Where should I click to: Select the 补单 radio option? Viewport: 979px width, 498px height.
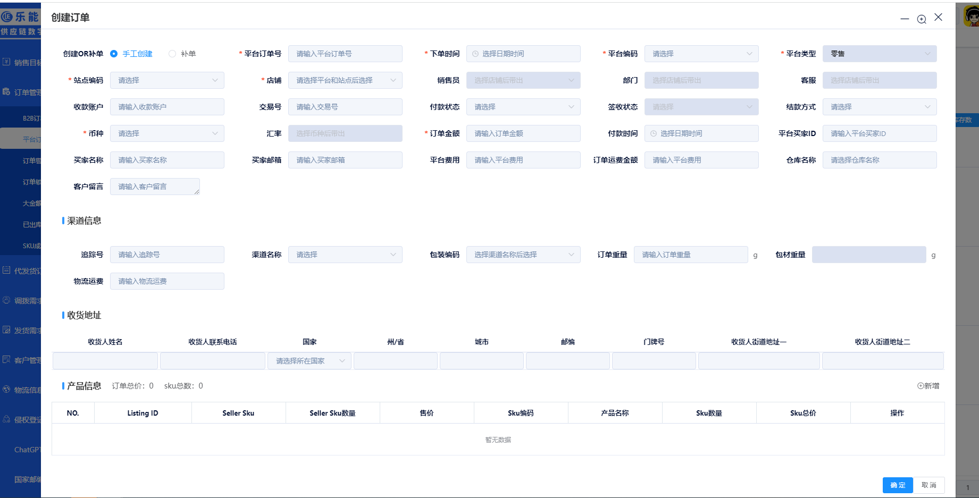coord(172,54)
